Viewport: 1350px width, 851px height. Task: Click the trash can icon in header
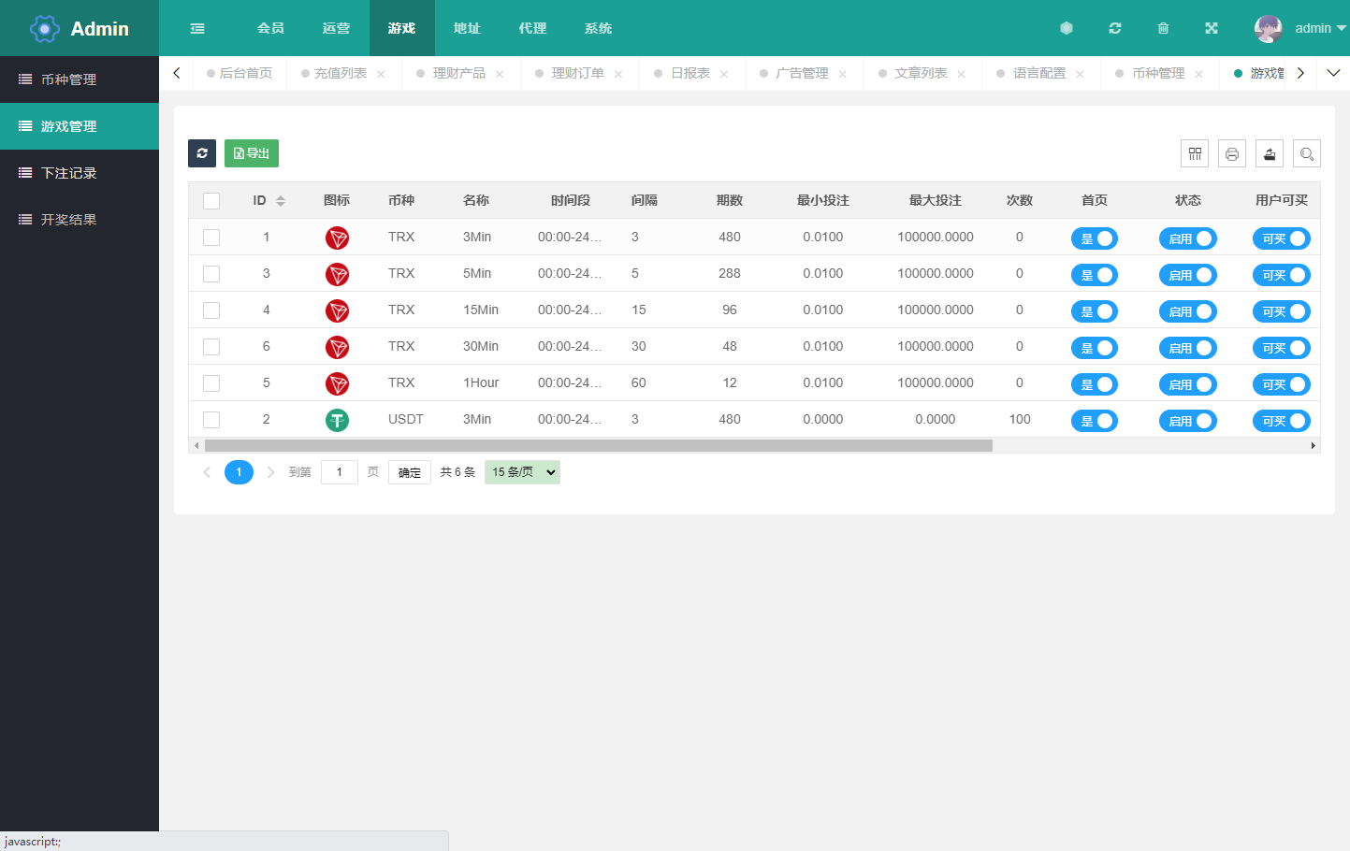[1164, 28]
